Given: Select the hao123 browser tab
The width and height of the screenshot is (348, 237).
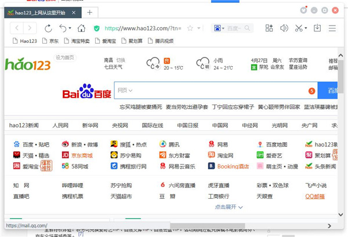Looking at the screenshot, I should pos(42,13).
